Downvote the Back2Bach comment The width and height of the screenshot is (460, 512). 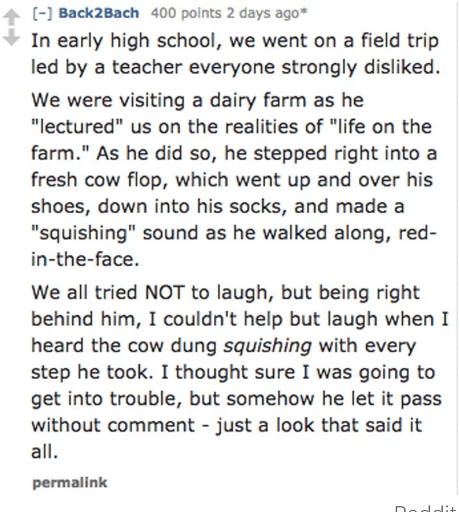click(x=12, y=37)
